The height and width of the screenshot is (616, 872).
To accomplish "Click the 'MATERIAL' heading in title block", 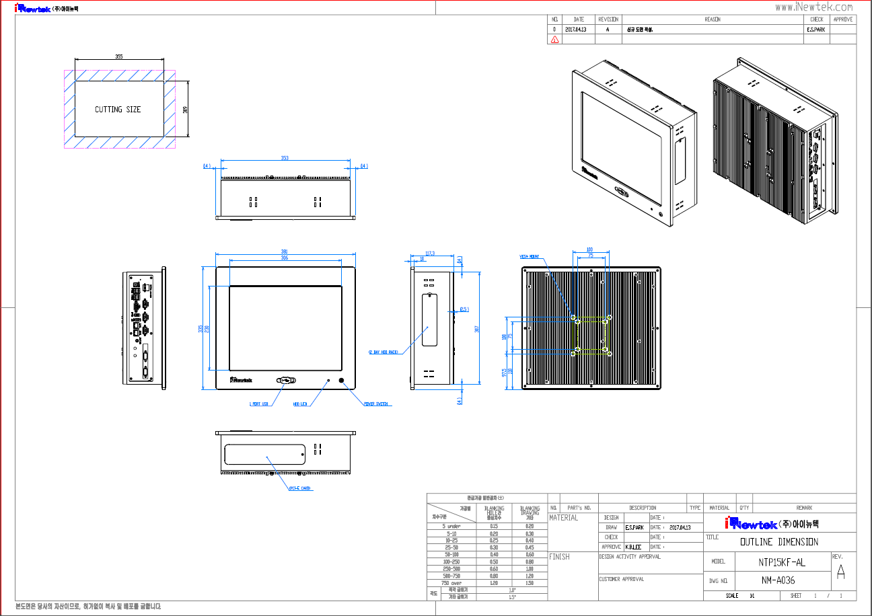I will pos(564,518).
